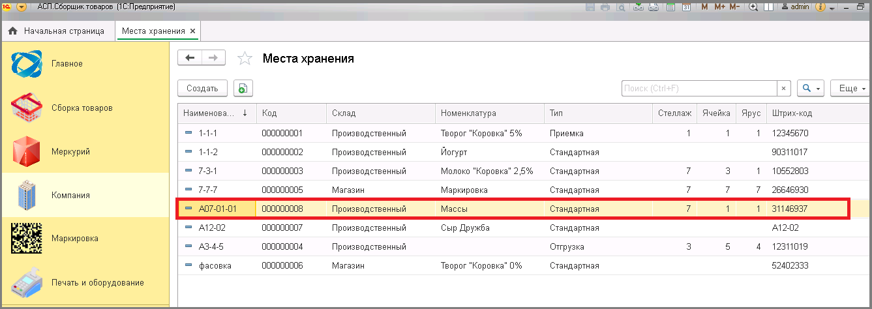Click the admin user label
872x309 pixels.
coord(794,7)
